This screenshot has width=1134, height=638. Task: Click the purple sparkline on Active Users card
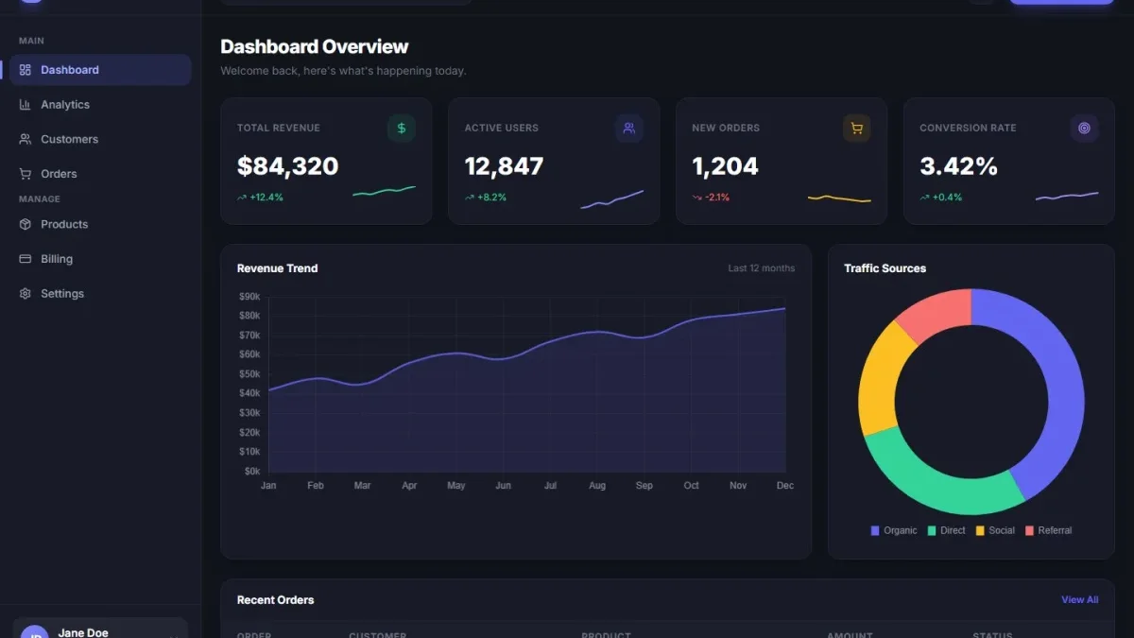point(611,199)
